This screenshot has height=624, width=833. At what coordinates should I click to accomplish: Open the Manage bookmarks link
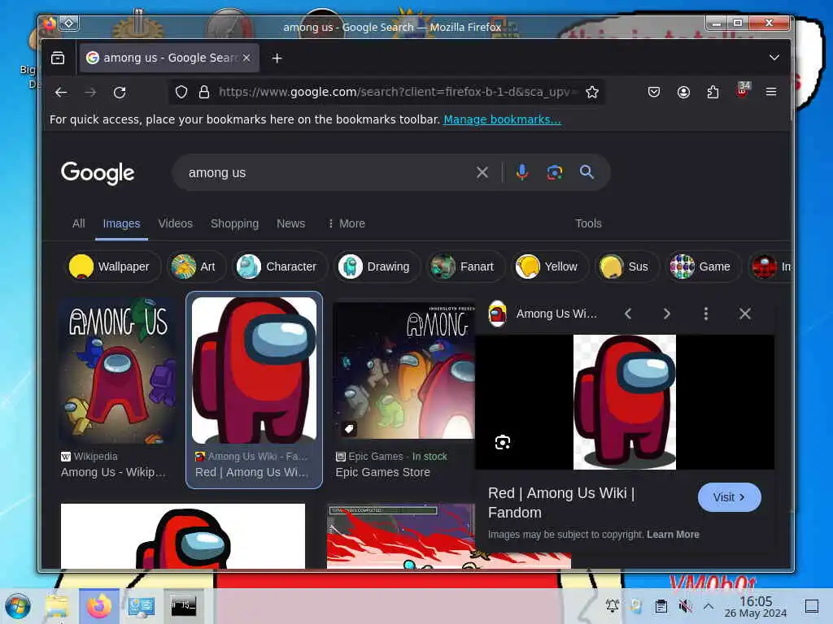click(502, 119)
